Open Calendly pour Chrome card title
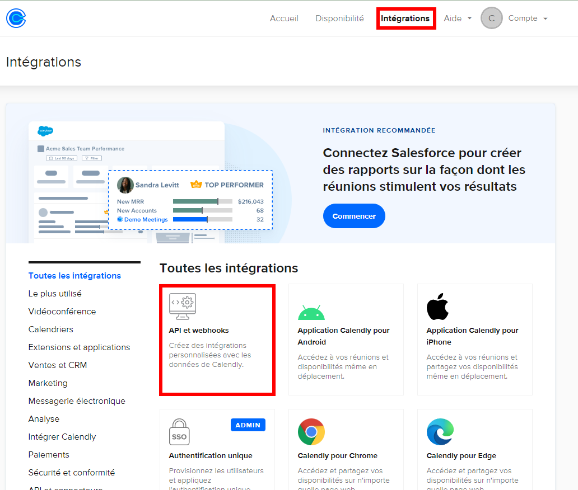This screenshot has height=490, width=578. (x=337, y=455)
